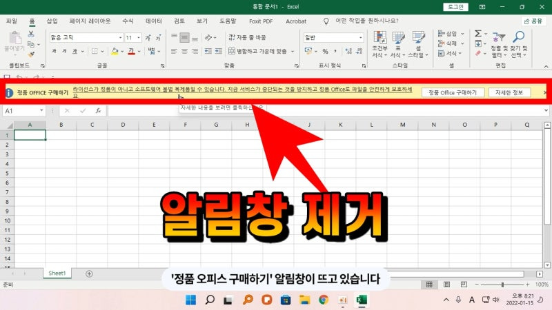
Task: Open number format dropdown
Action: pos(361,37)
